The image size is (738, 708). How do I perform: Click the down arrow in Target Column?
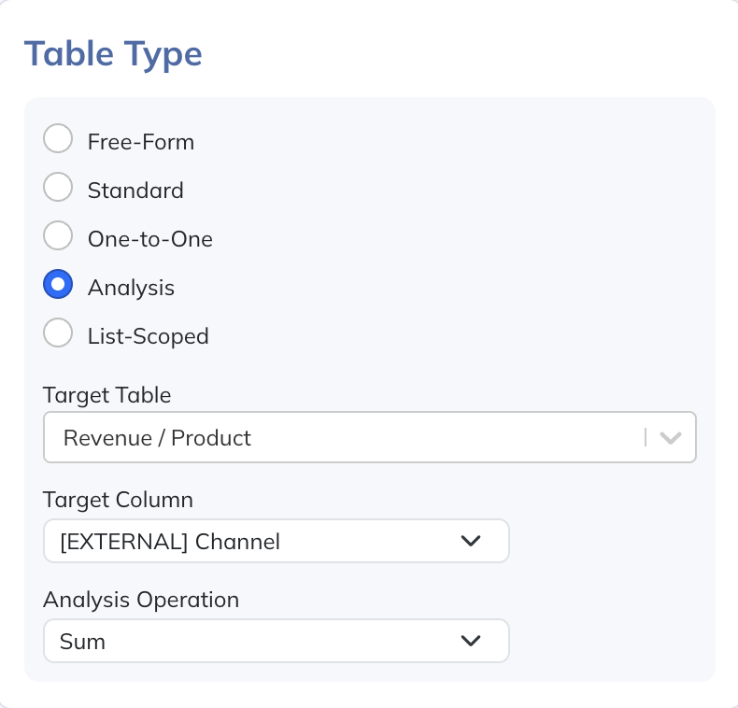pos(470,541)
